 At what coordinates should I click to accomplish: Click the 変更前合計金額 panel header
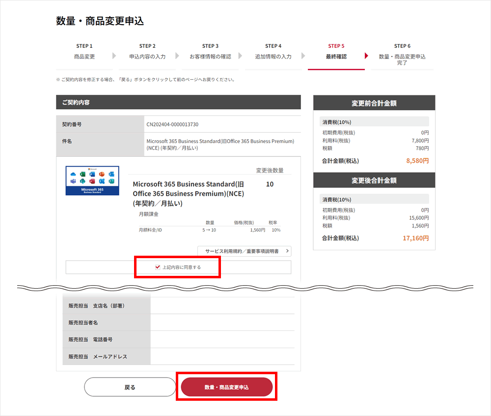point(374,103)
